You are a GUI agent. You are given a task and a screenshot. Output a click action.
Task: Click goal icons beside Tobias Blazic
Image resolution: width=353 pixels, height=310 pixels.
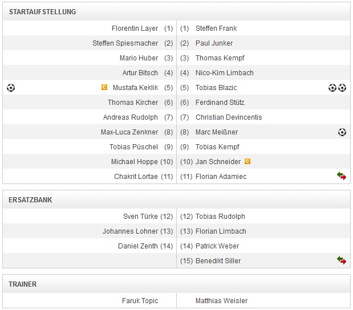337,88
